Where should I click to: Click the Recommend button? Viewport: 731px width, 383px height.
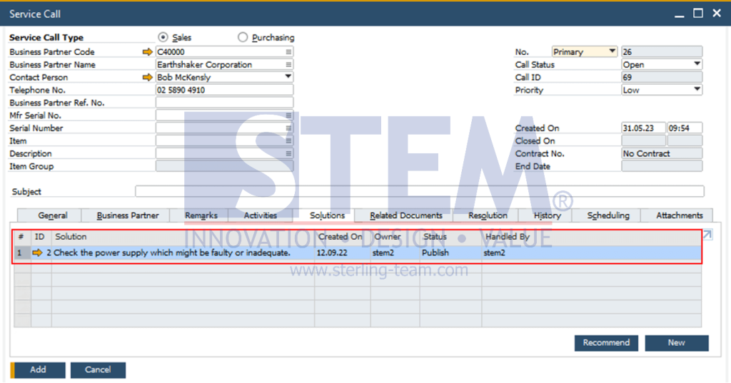tap(606, 343)
